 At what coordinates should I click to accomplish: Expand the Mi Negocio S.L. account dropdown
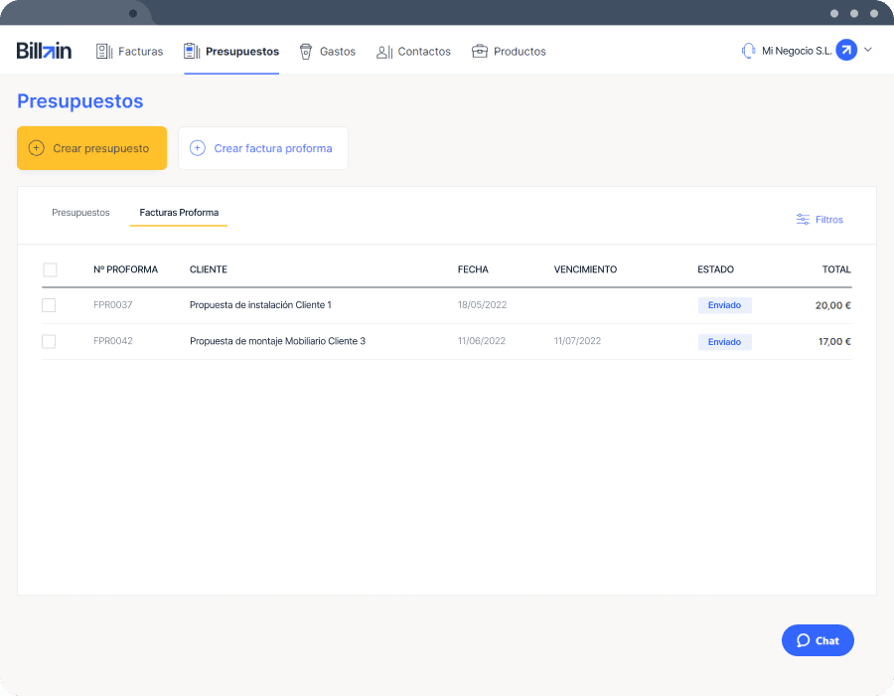868,50
